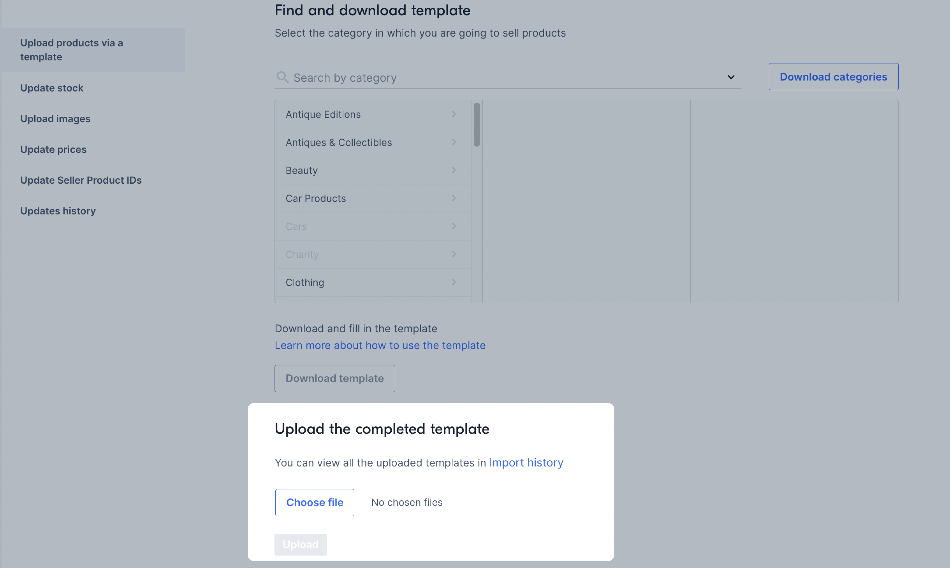Image resolution: width=950 pixels, height=568 pixels.
Task: Click Download categories button
Action: (x=833, y=77)
